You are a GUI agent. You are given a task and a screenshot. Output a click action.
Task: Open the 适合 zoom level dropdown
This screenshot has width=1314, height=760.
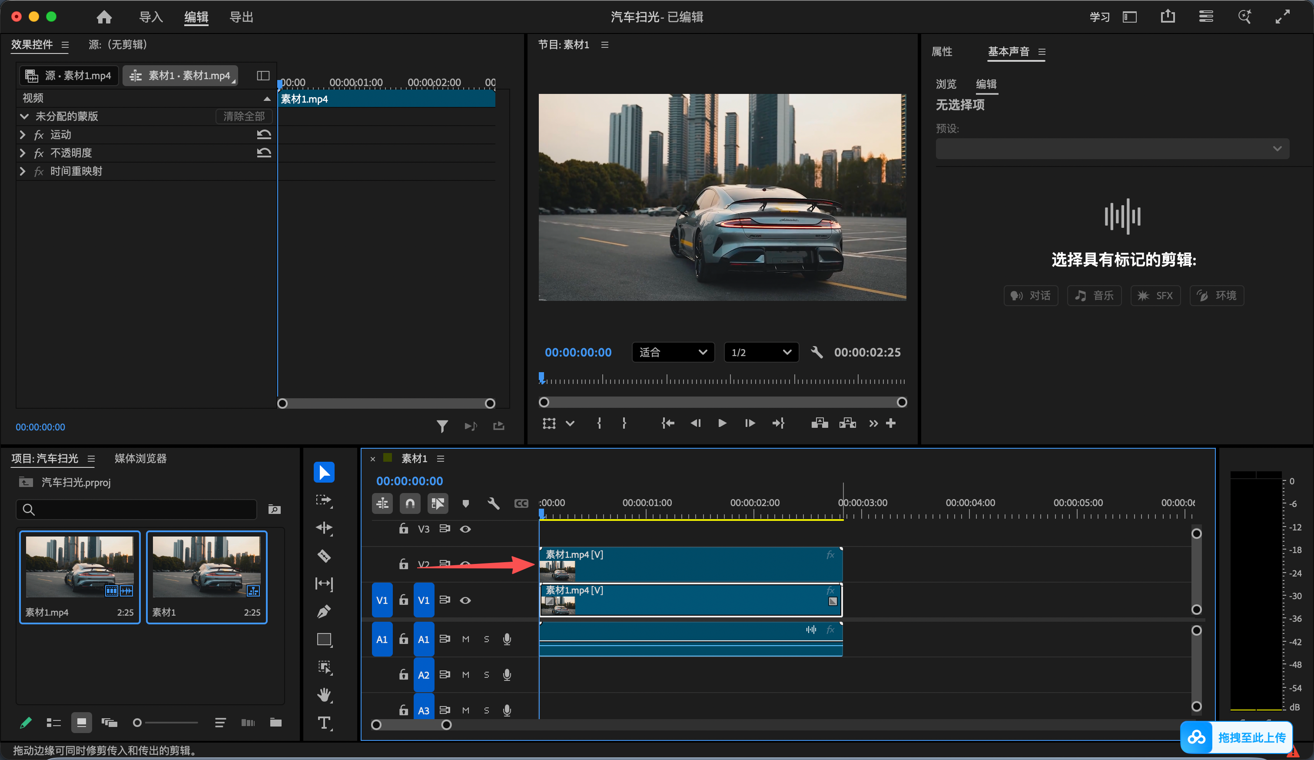tap(673, 353)
